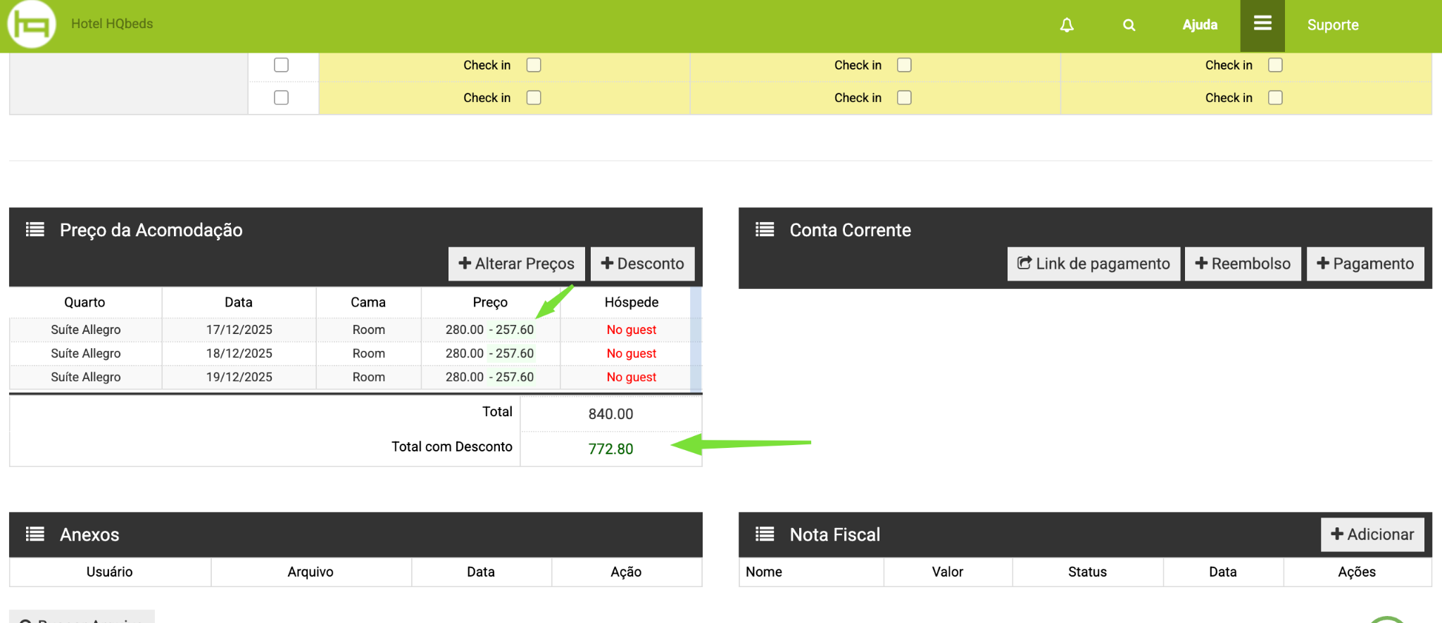This screenshot has height=623, width=1442.
Task: Click the Preço da Acomodação list icon
Action: pyautogui.click(x=35, y=230)
